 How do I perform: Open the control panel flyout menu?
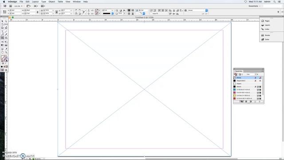(x=282, y=12)
